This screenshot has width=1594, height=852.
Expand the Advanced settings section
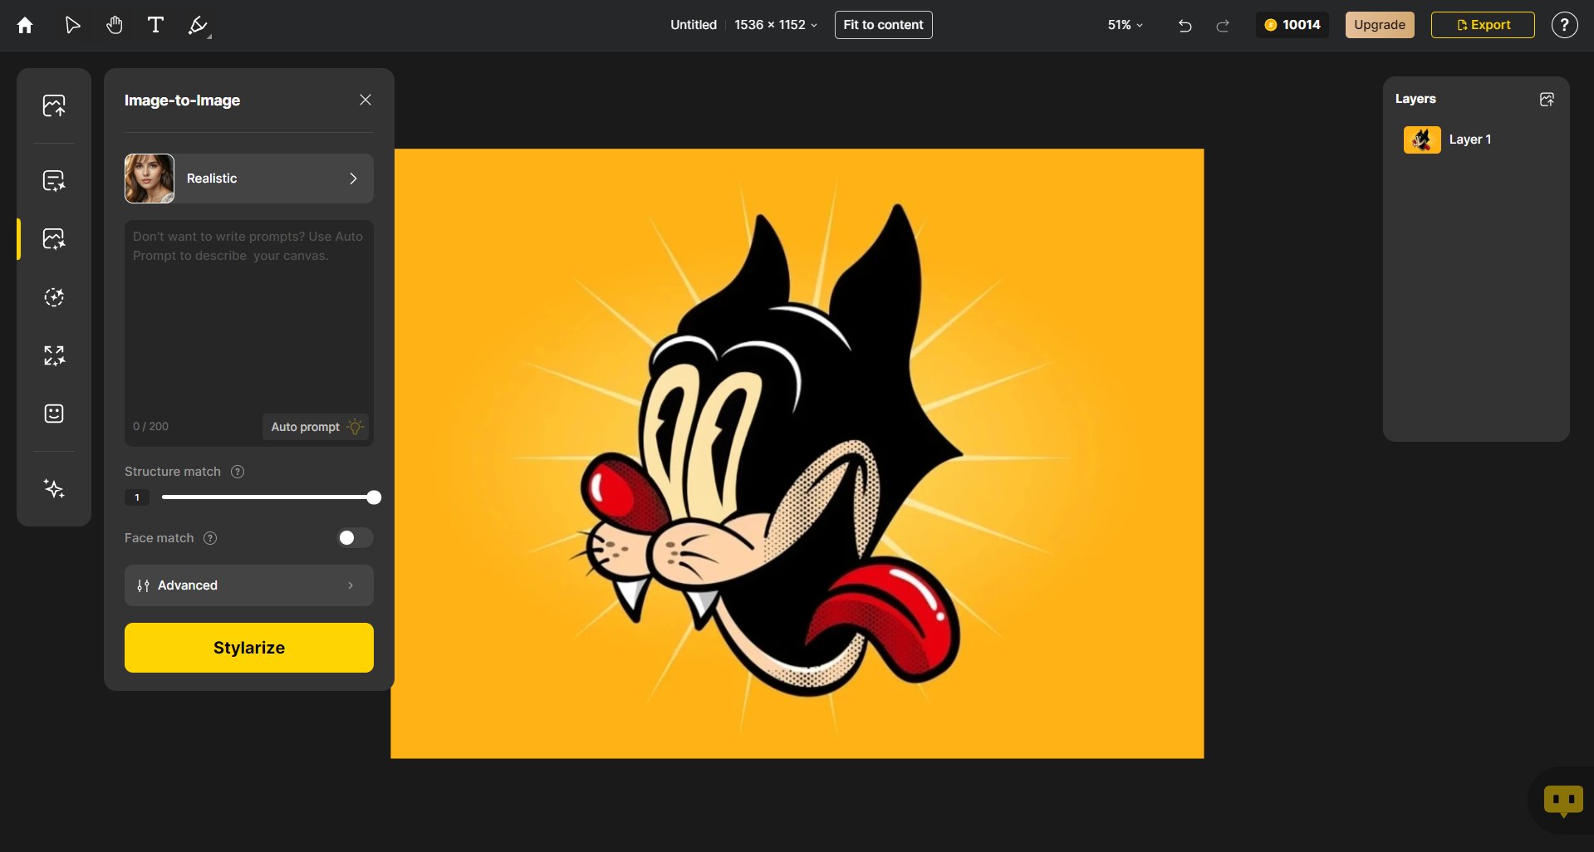pyautogui.click(x=249, y=585)
